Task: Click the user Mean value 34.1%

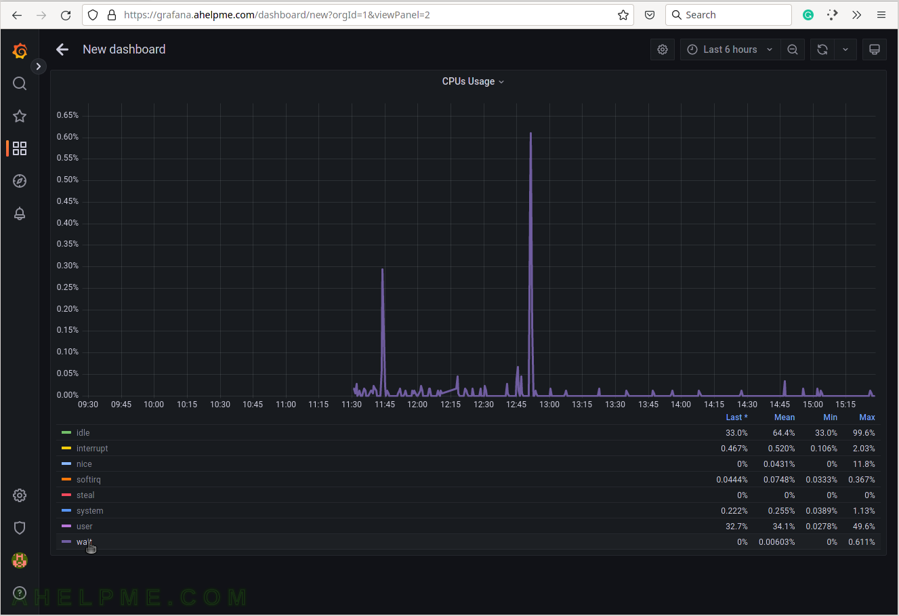Action: pos(784,527)
